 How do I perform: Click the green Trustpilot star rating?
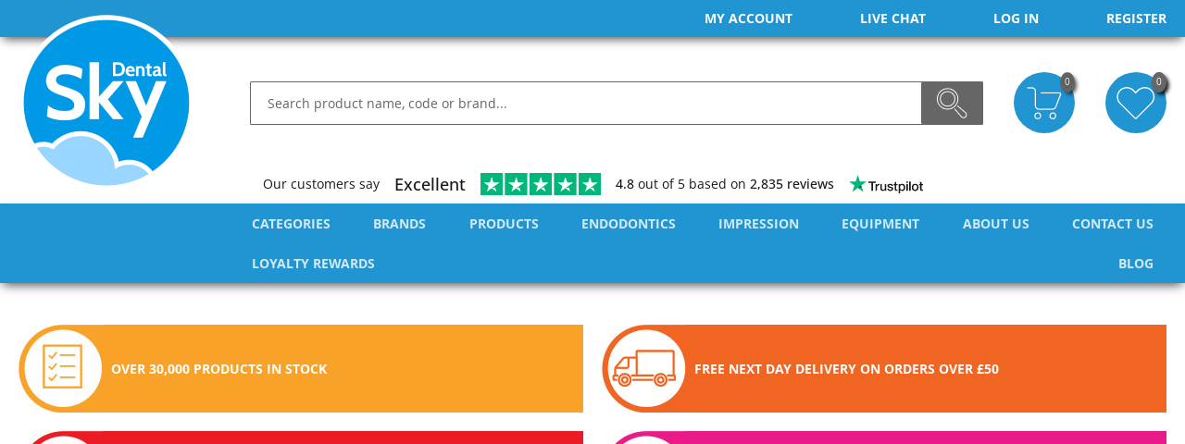(x=541, y=184)
